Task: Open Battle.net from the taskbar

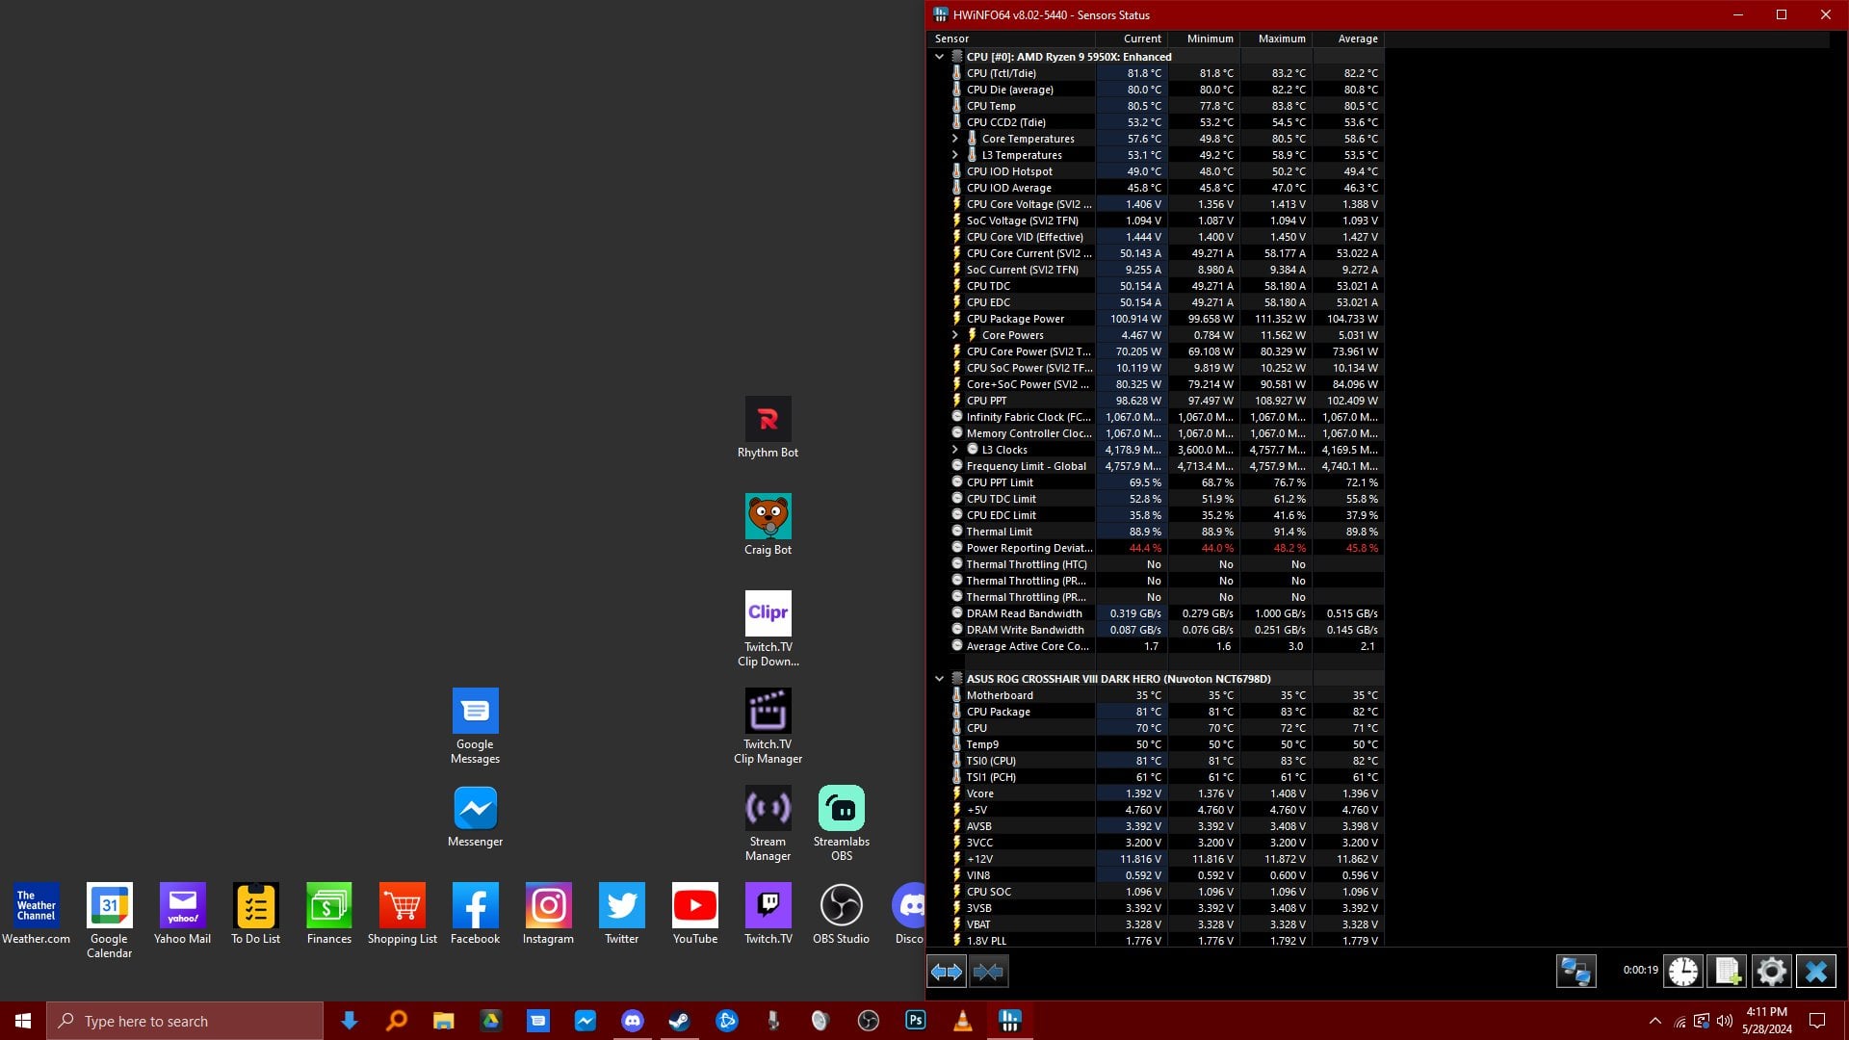Action: (726, 1021)
